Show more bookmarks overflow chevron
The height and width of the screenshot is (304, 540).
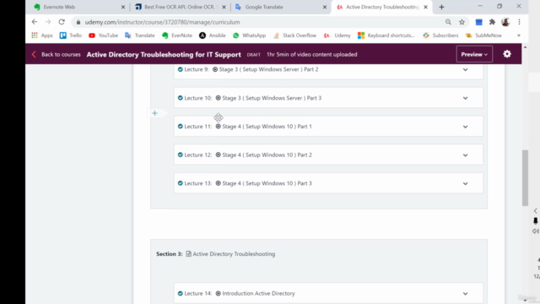pyautogui.click(x=519, y=35)
